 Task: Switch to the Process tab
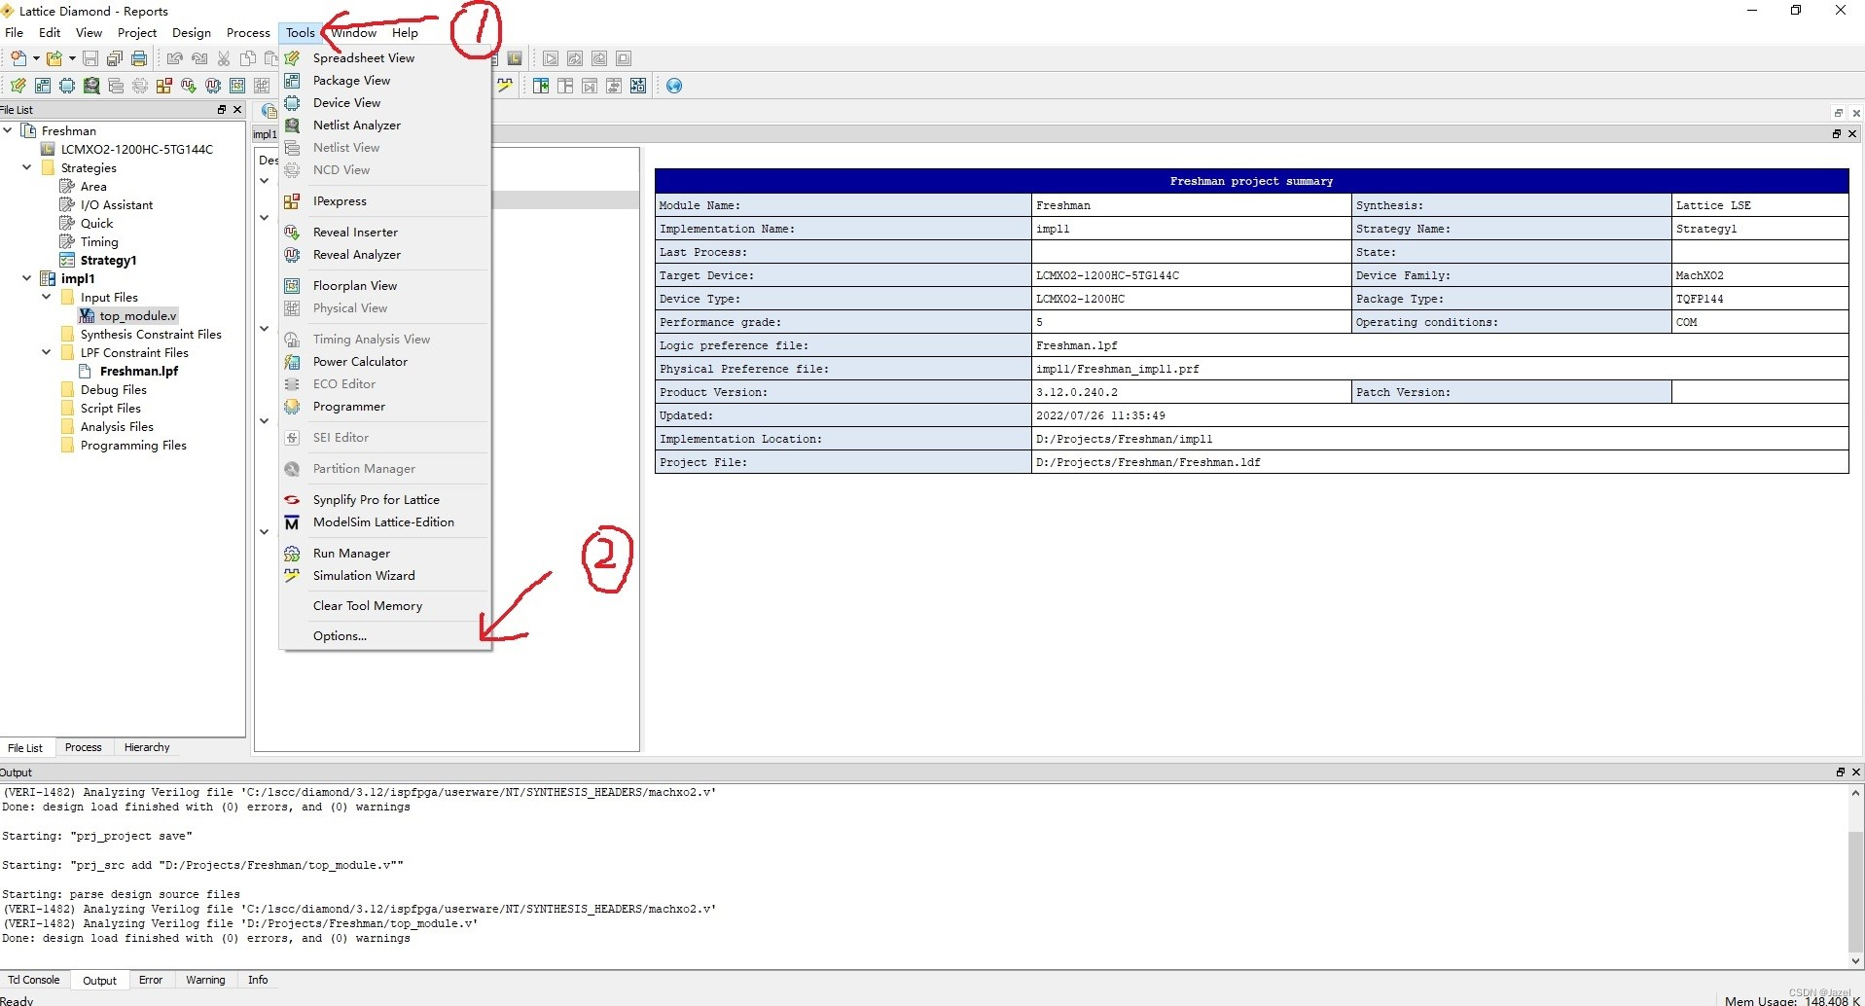(x=84, y=747)
